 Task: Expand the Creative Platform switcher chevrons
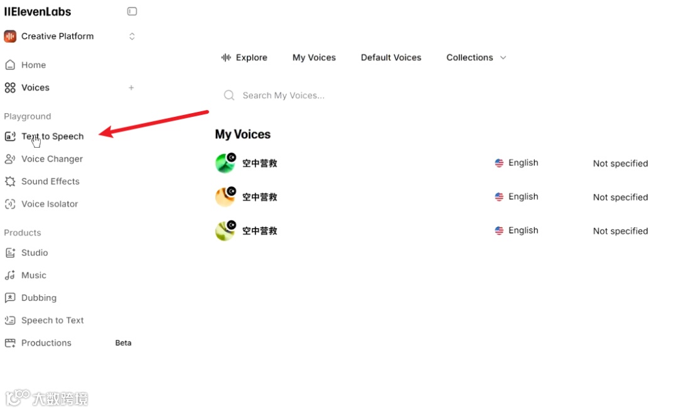coord(132,36)
